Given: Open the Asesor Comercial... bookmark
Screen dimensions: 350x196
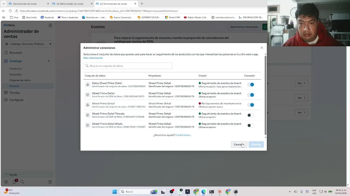Looking at the screenshot, I should coord(121,17).
